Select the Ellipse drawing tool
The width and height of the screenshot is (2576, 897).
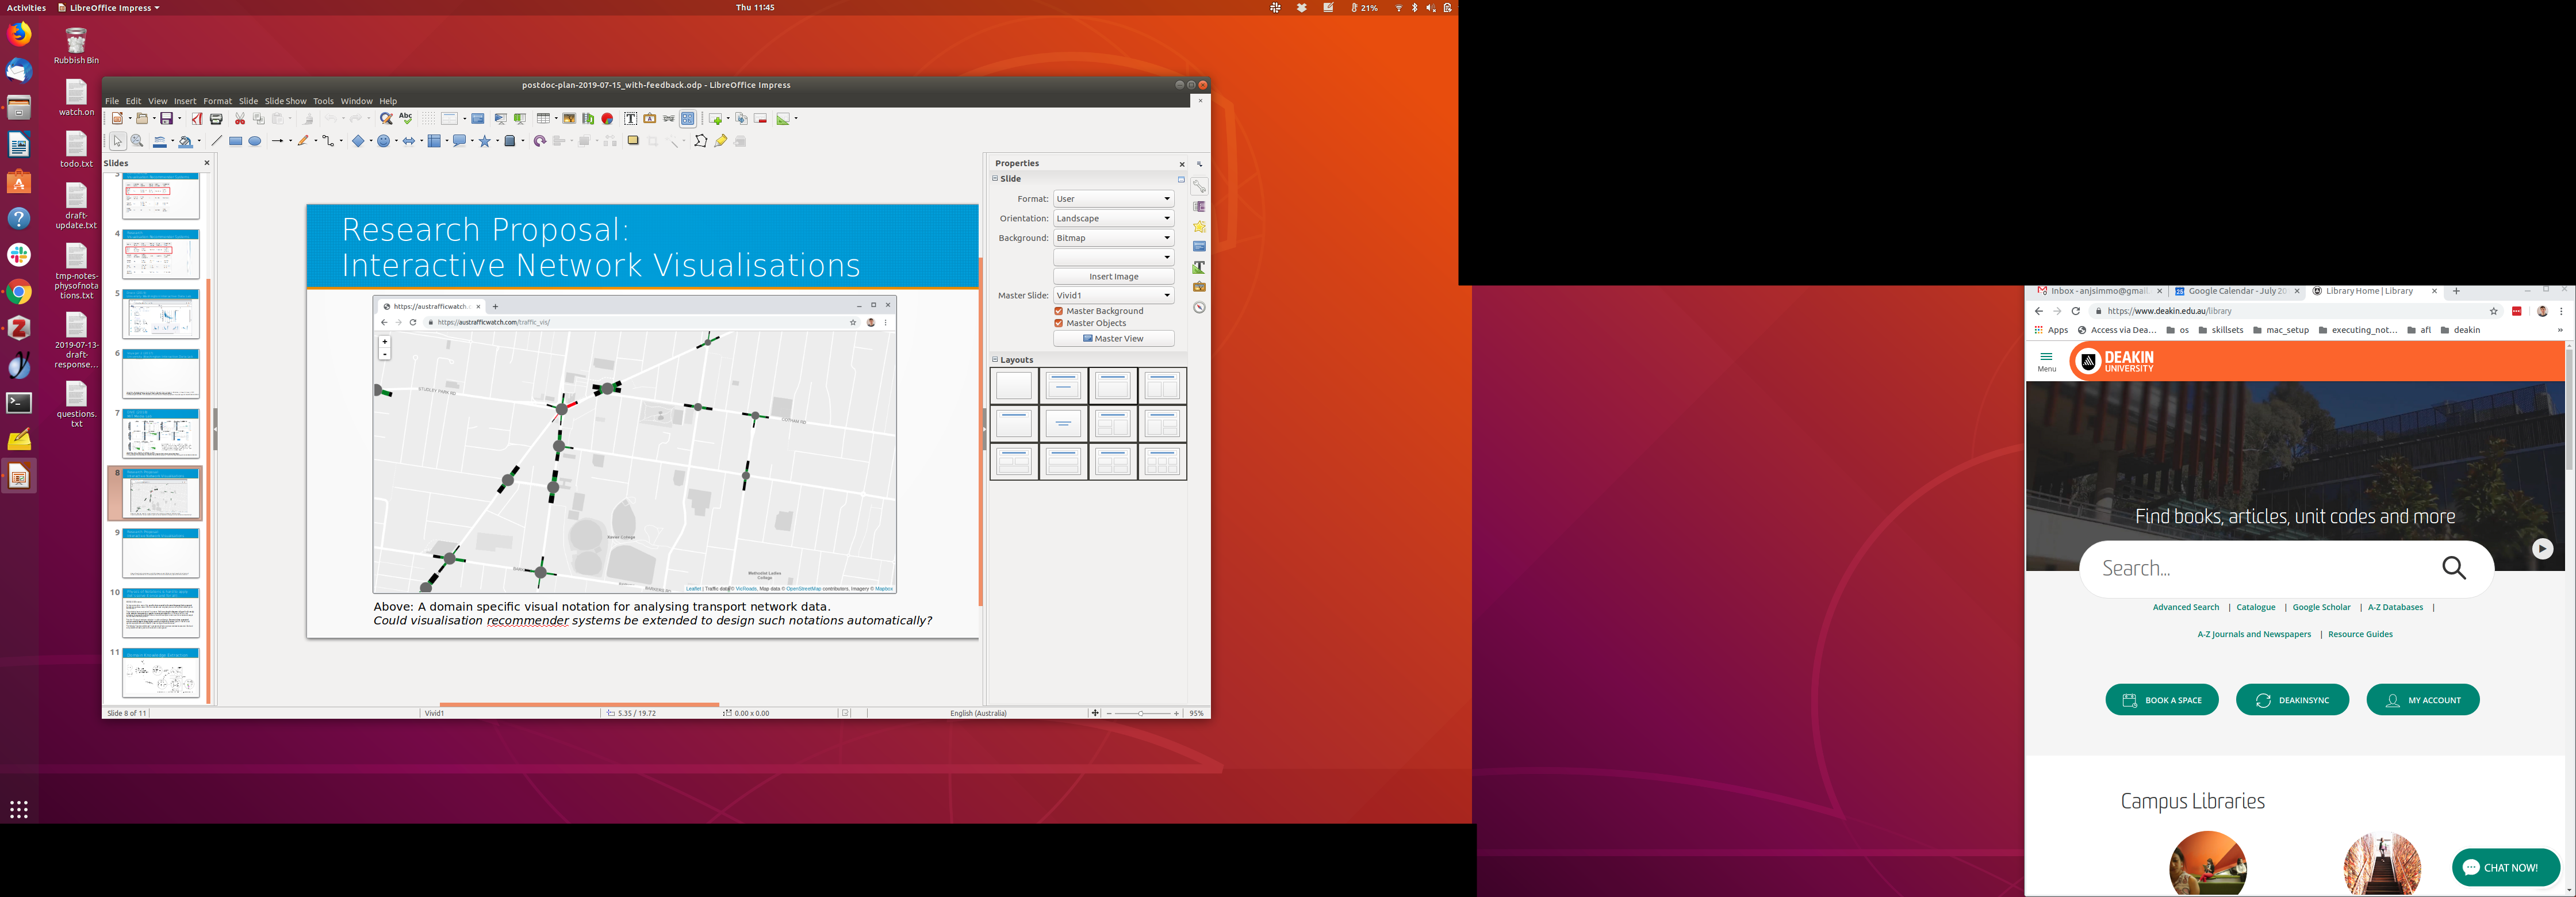pyautogui.click(x=255, y=141)
